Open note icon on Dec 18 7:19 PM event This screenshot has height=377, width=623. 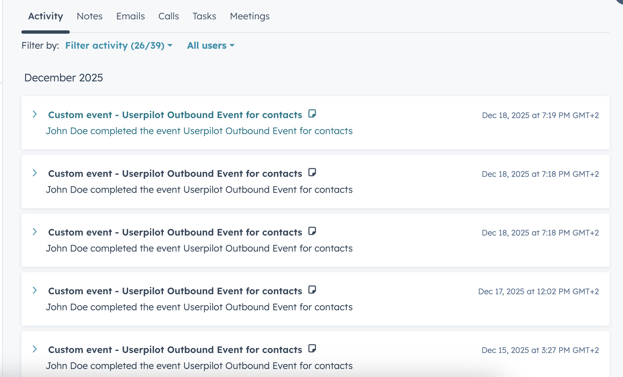pyautogui.click(x=312, y=114)
